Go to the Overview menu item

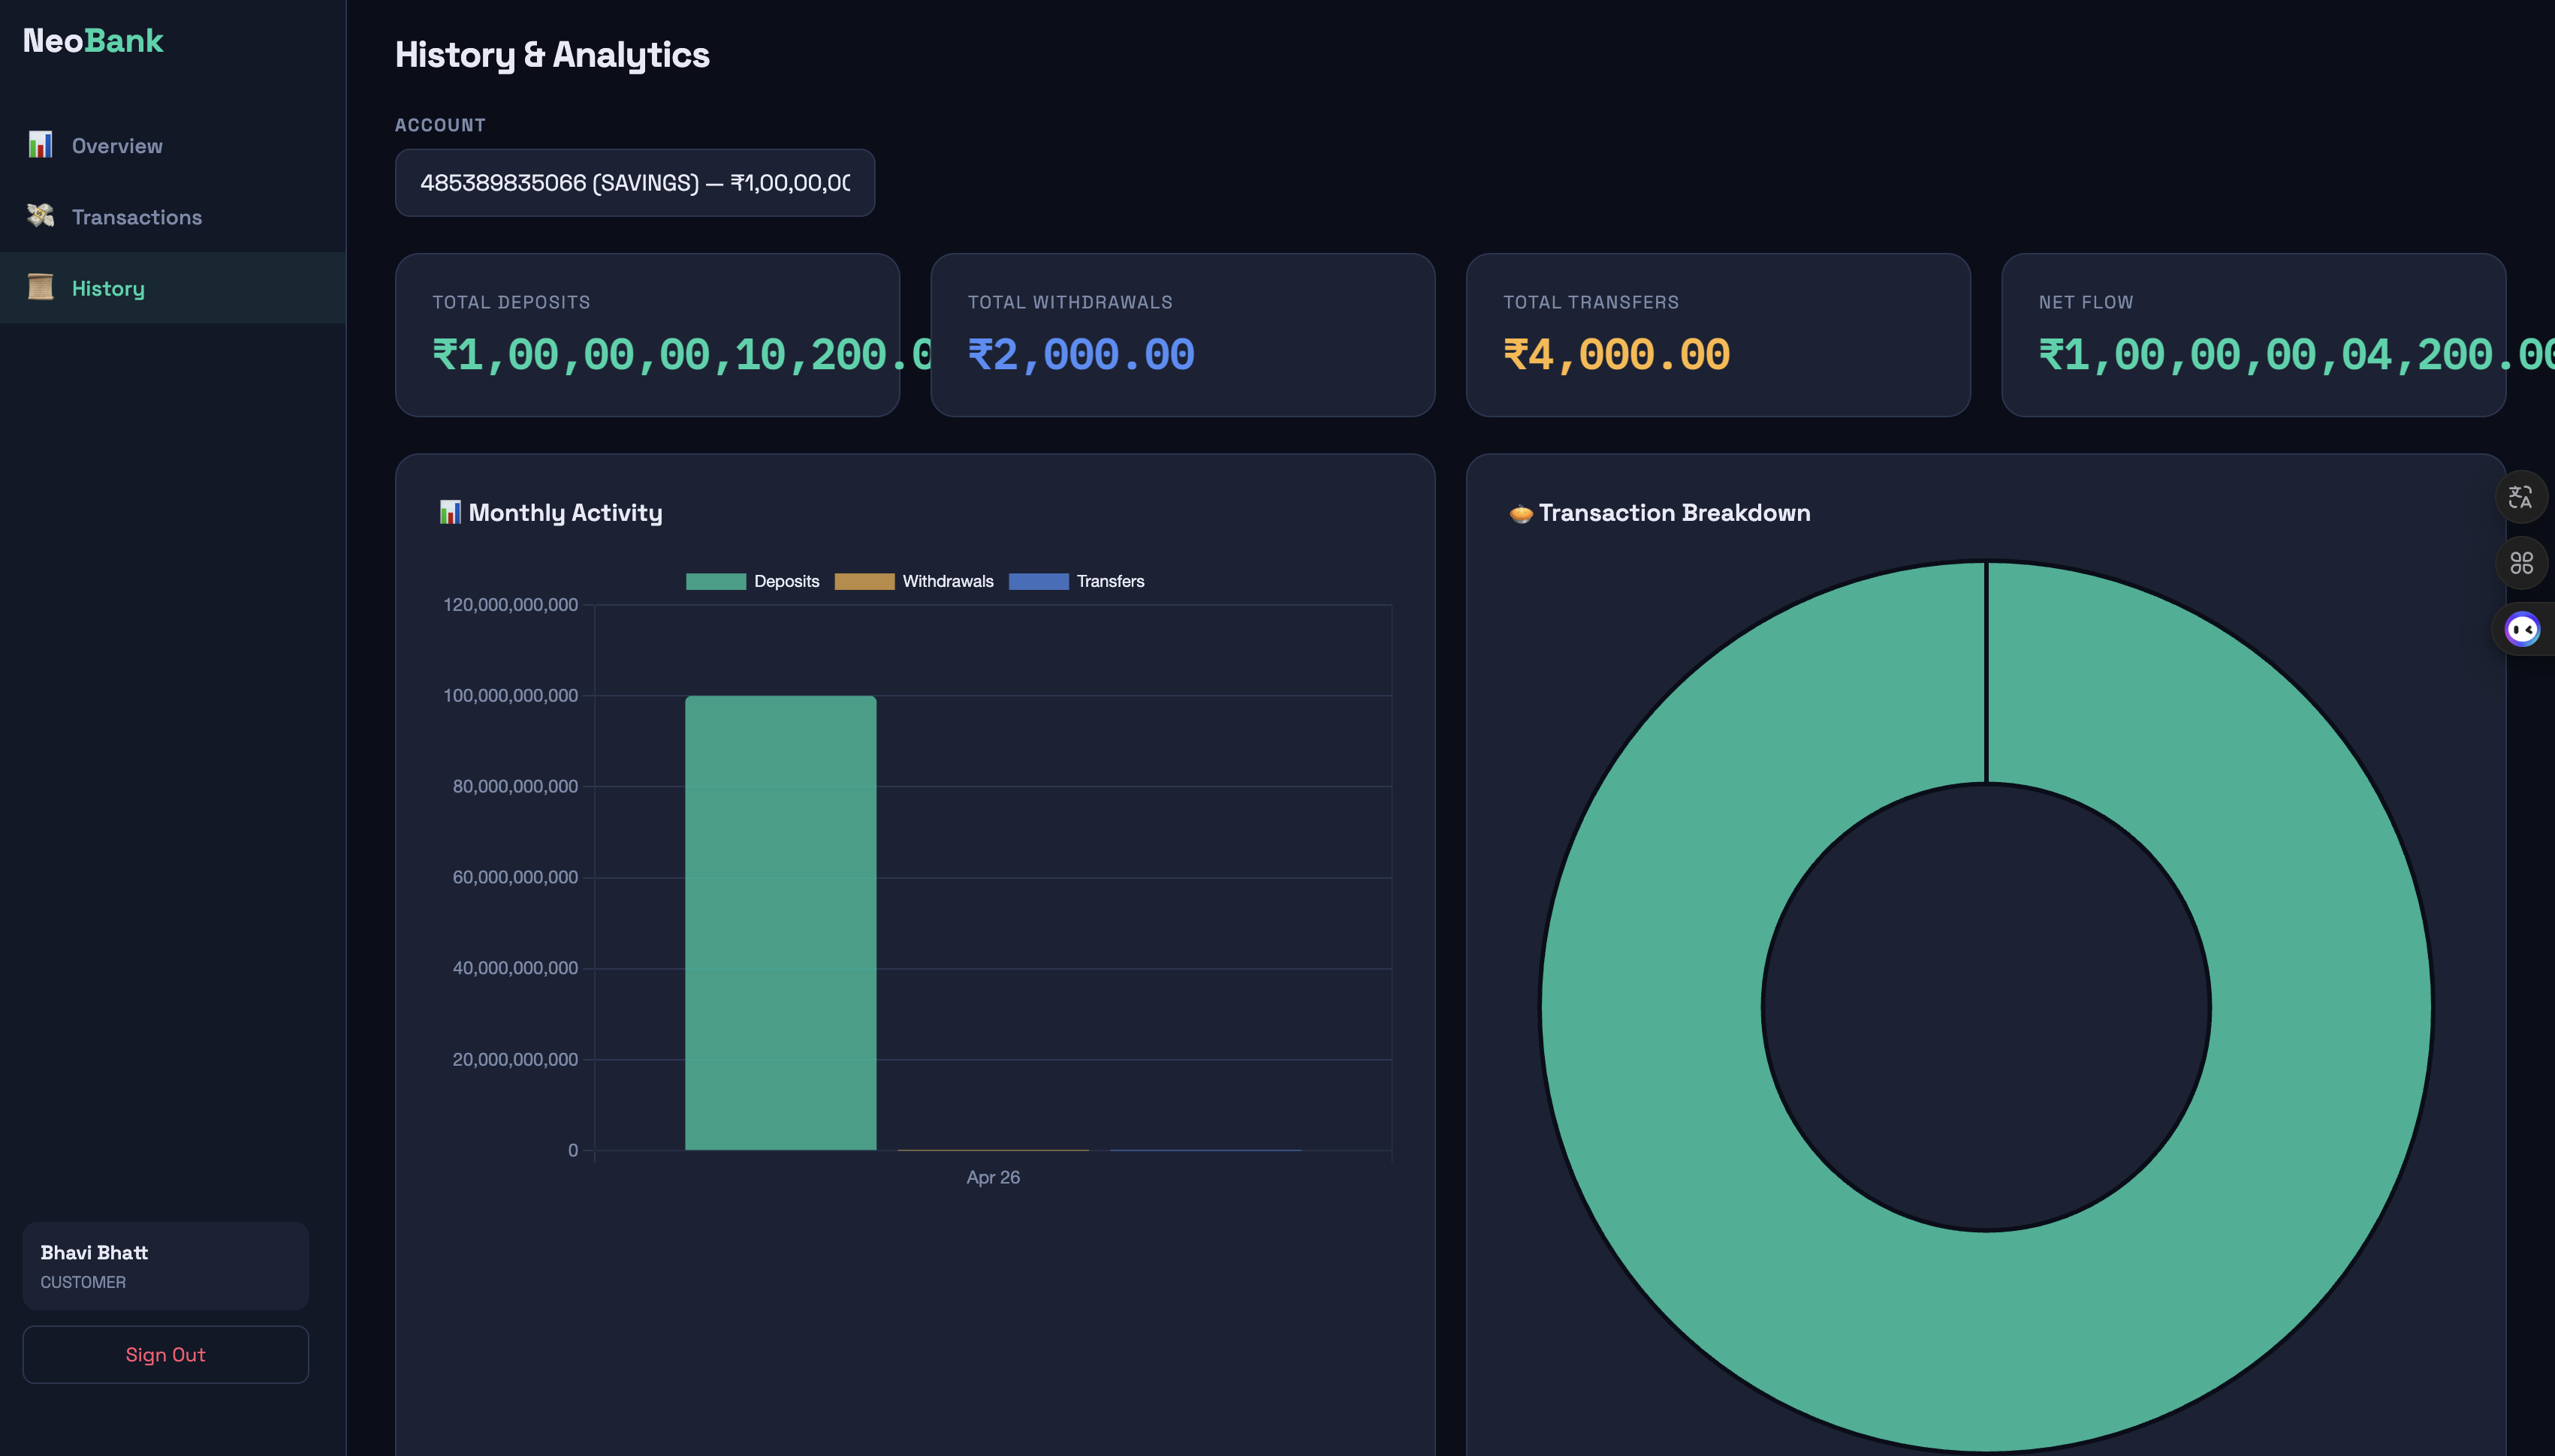[117, 146]
